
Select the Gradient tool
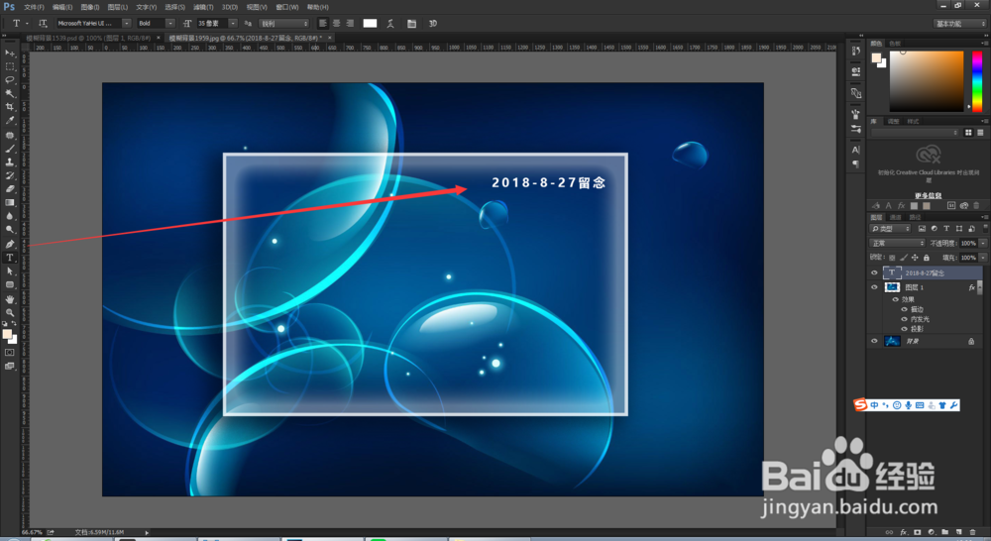(10, 203)
